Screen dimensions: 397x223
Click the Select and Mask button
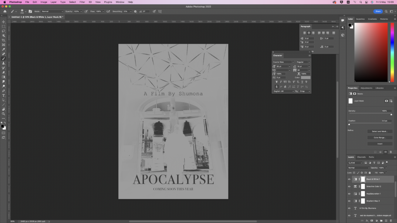pyautogui.click(x=380, y=131)
